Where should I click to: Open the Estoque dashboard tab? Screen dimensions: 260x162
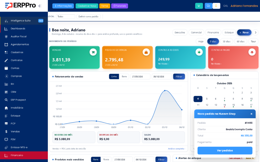coord(229,33)
